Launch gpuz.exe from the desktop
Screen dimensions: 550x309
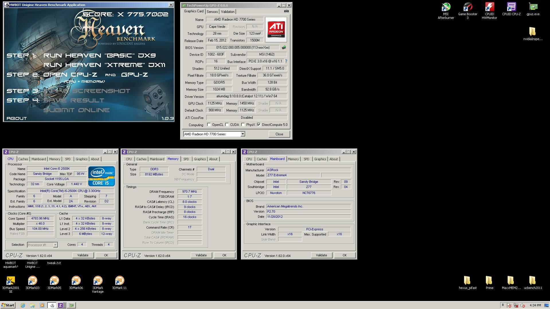[533, 9]
